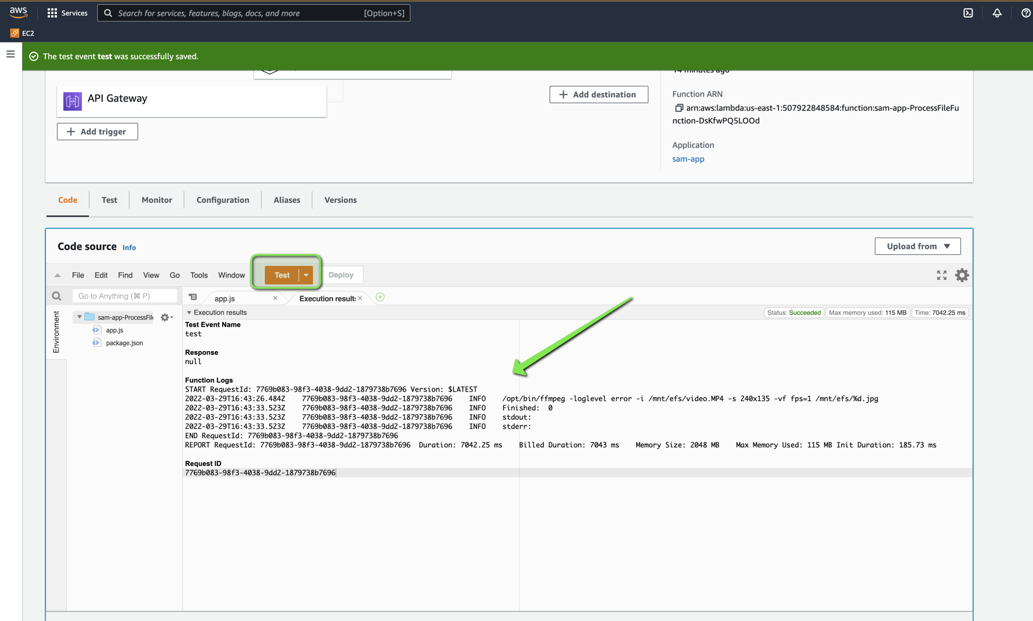
Task: Switch to the Monitor tab
Action: point(157,200)
